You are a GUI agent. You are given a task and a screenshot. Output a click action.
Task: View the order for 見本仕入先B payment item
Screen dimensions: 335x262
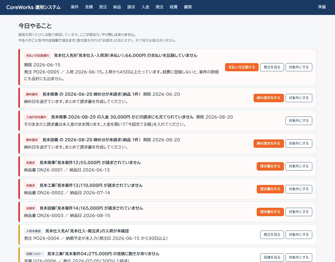[x=272, y=67]
